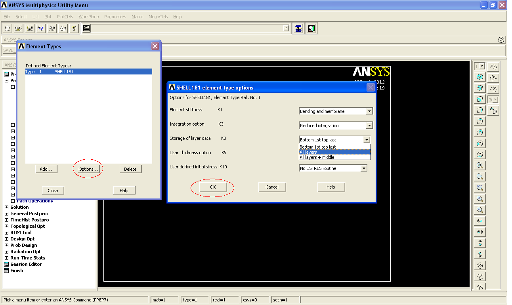512x305 pixels.
Task: Open the File menu
Action: tap(7, 17)
